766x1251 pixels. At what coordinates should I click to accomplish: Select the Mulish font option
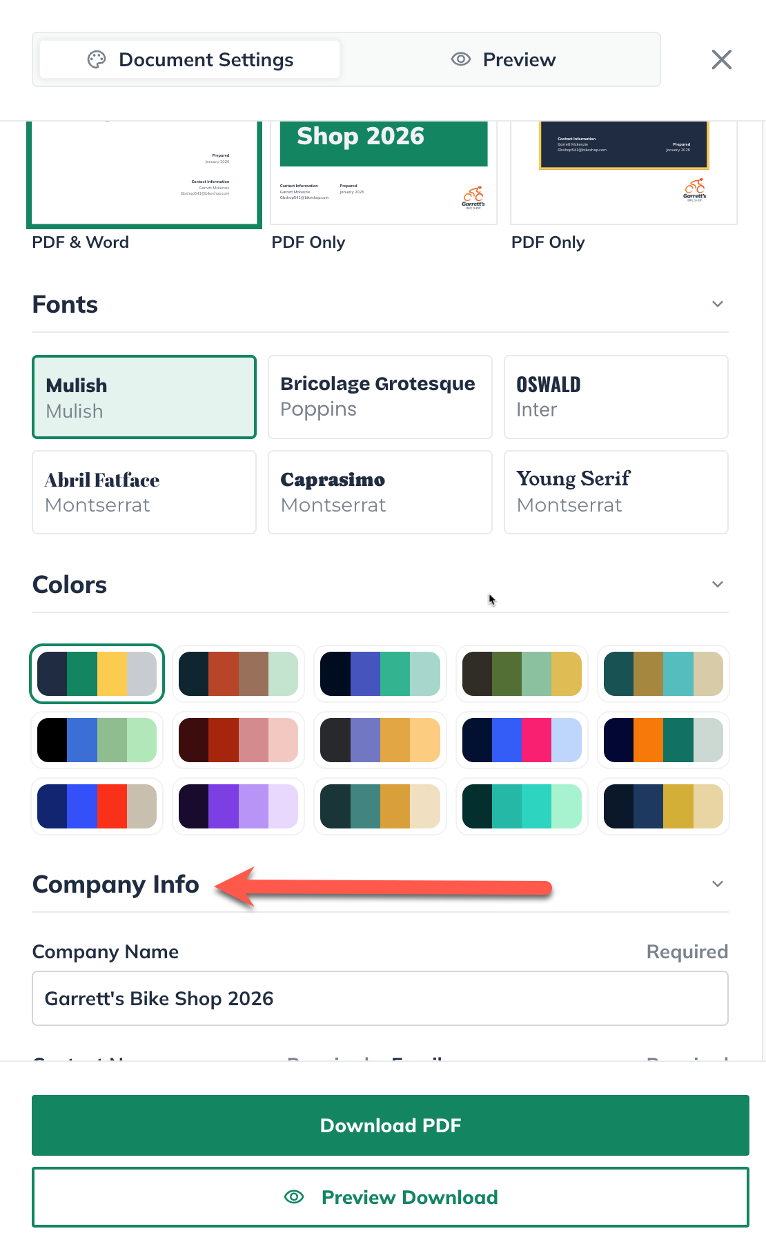tap(144, 397)
